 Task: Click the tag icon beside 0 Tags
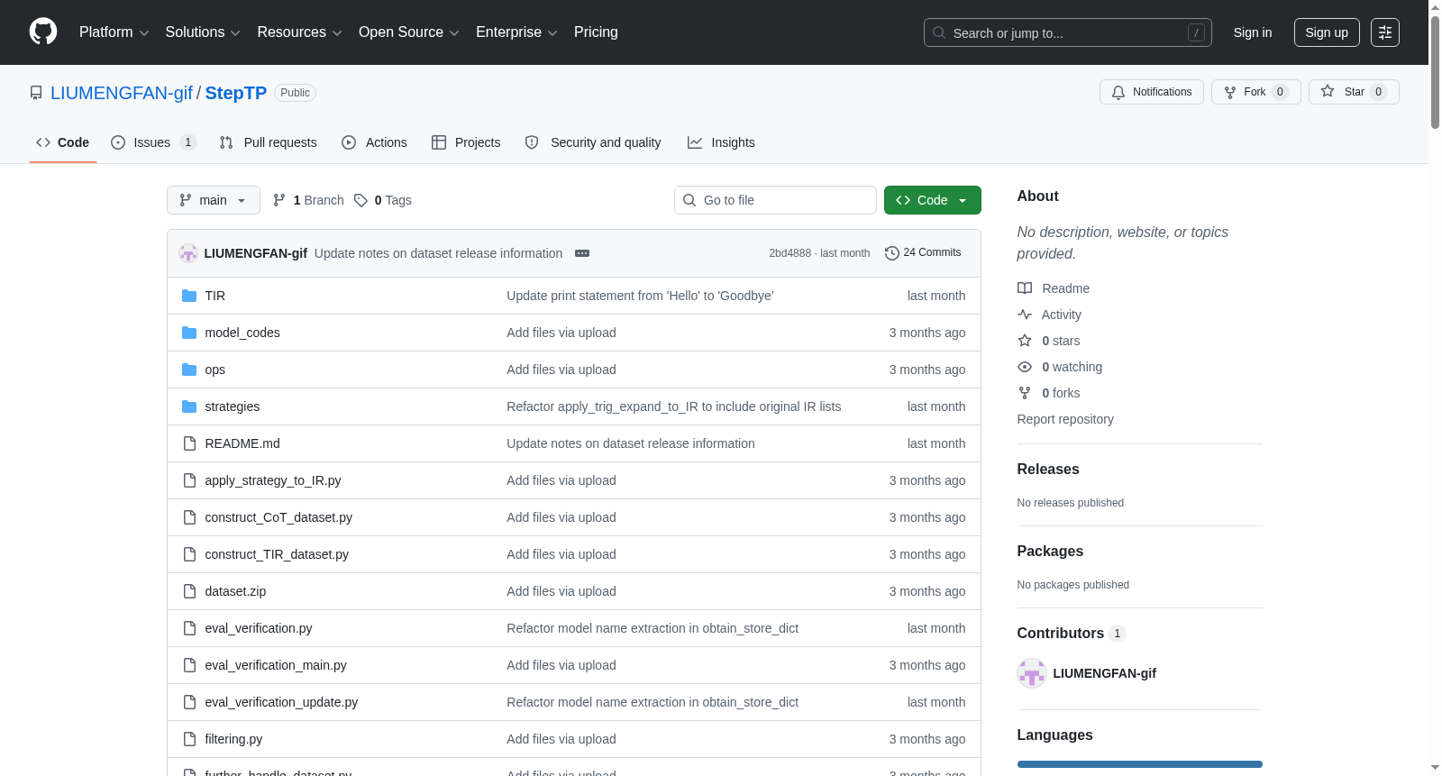click(360, 200)
